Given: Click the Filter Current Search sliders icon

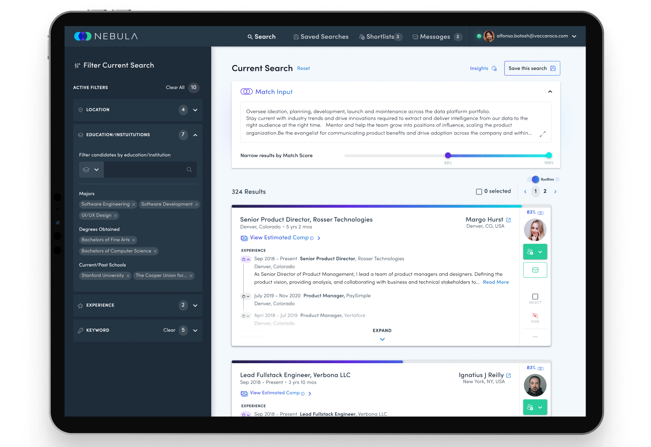Looking at the screenshot, I should point(77,65).
